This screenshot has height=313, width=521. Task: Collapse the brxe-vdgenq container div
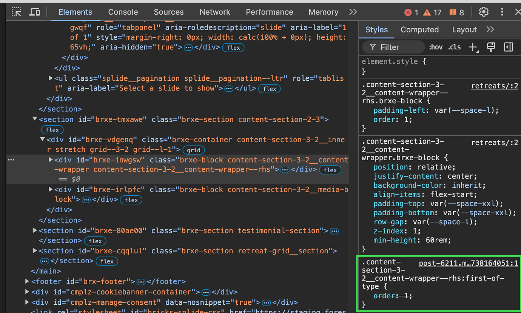click(x=42, y=139)
